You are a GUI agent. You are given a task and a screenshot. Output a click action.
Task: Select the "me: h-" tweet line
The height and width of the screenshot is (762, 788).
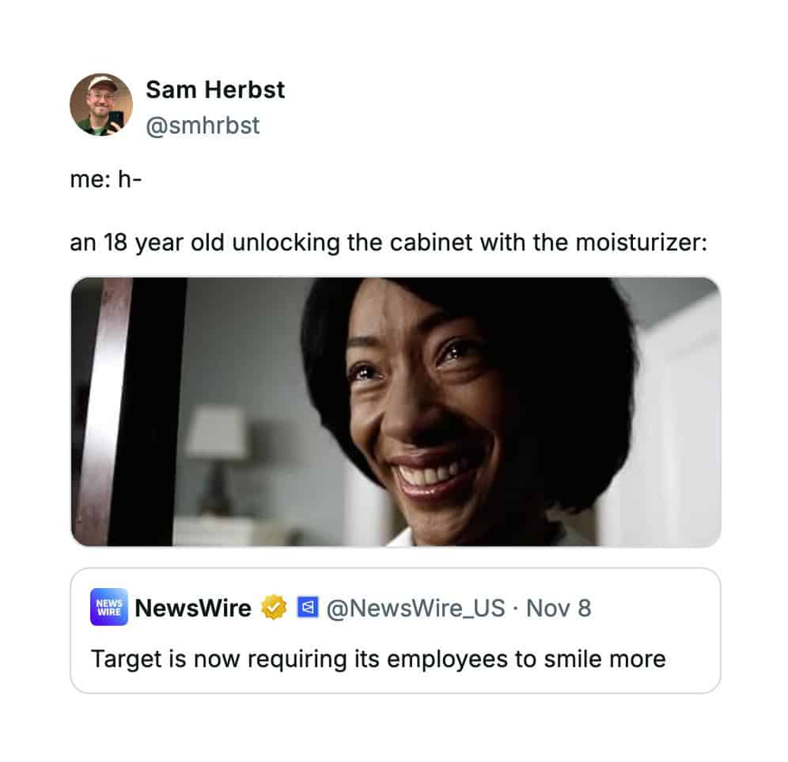[x=105, y=179]
